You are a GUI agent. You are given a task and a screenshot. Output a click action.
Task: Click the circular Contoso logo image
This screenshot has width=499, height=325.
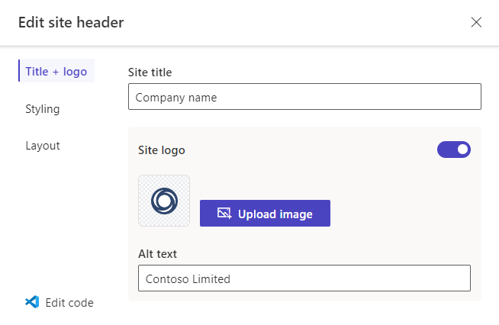click(164, 201)
